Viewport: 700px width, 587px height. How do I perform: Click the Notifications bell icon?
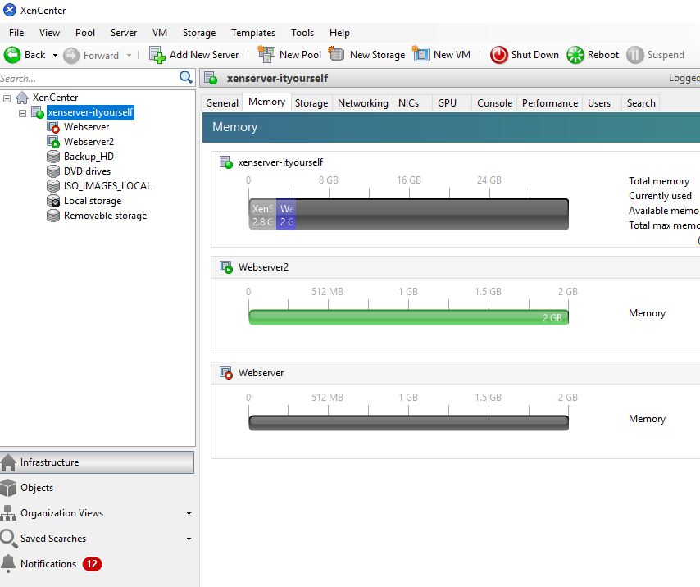tap(8, 564)
